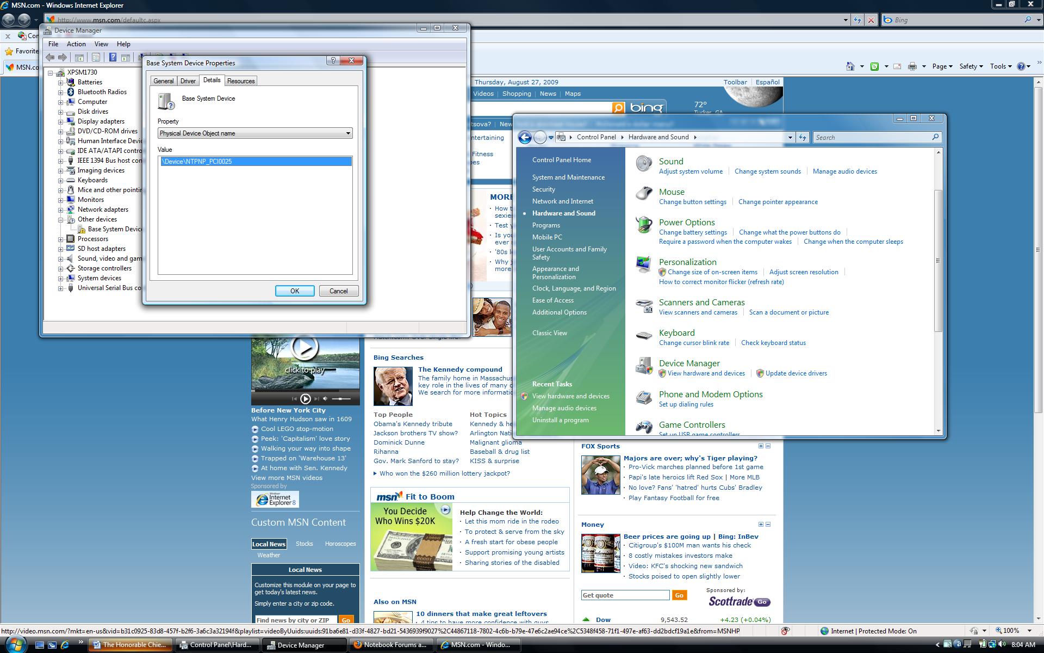
Task: Click the Personalization monitor icon
Action: [644, 264]
